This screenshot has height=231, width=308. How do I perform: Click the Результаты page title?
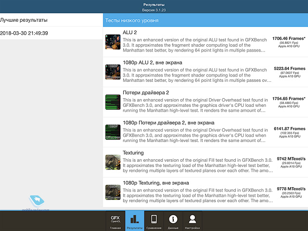click(x=154, y=5)
